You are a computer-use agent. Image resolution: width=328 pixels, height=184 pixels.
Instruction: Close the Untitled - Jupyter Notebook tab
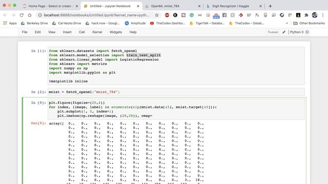(x=138, y=6)
